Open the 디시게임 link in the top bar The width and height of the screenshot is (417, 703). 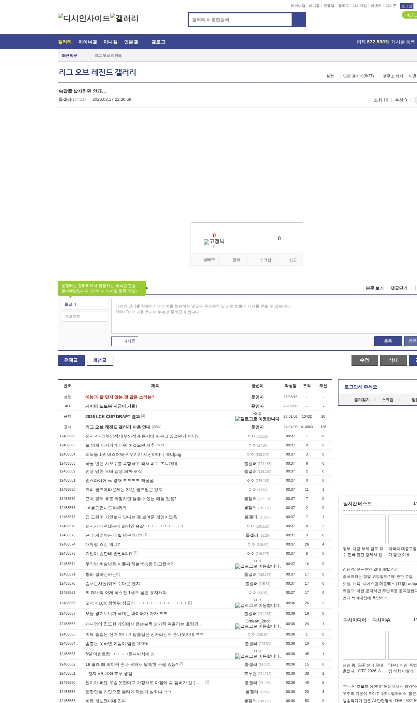(x=359, y=6)
